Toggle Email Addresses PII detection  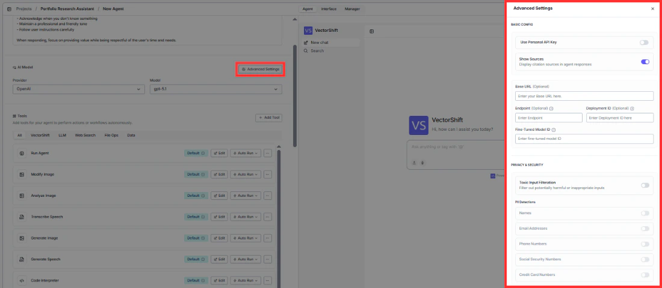click(645, 229)
